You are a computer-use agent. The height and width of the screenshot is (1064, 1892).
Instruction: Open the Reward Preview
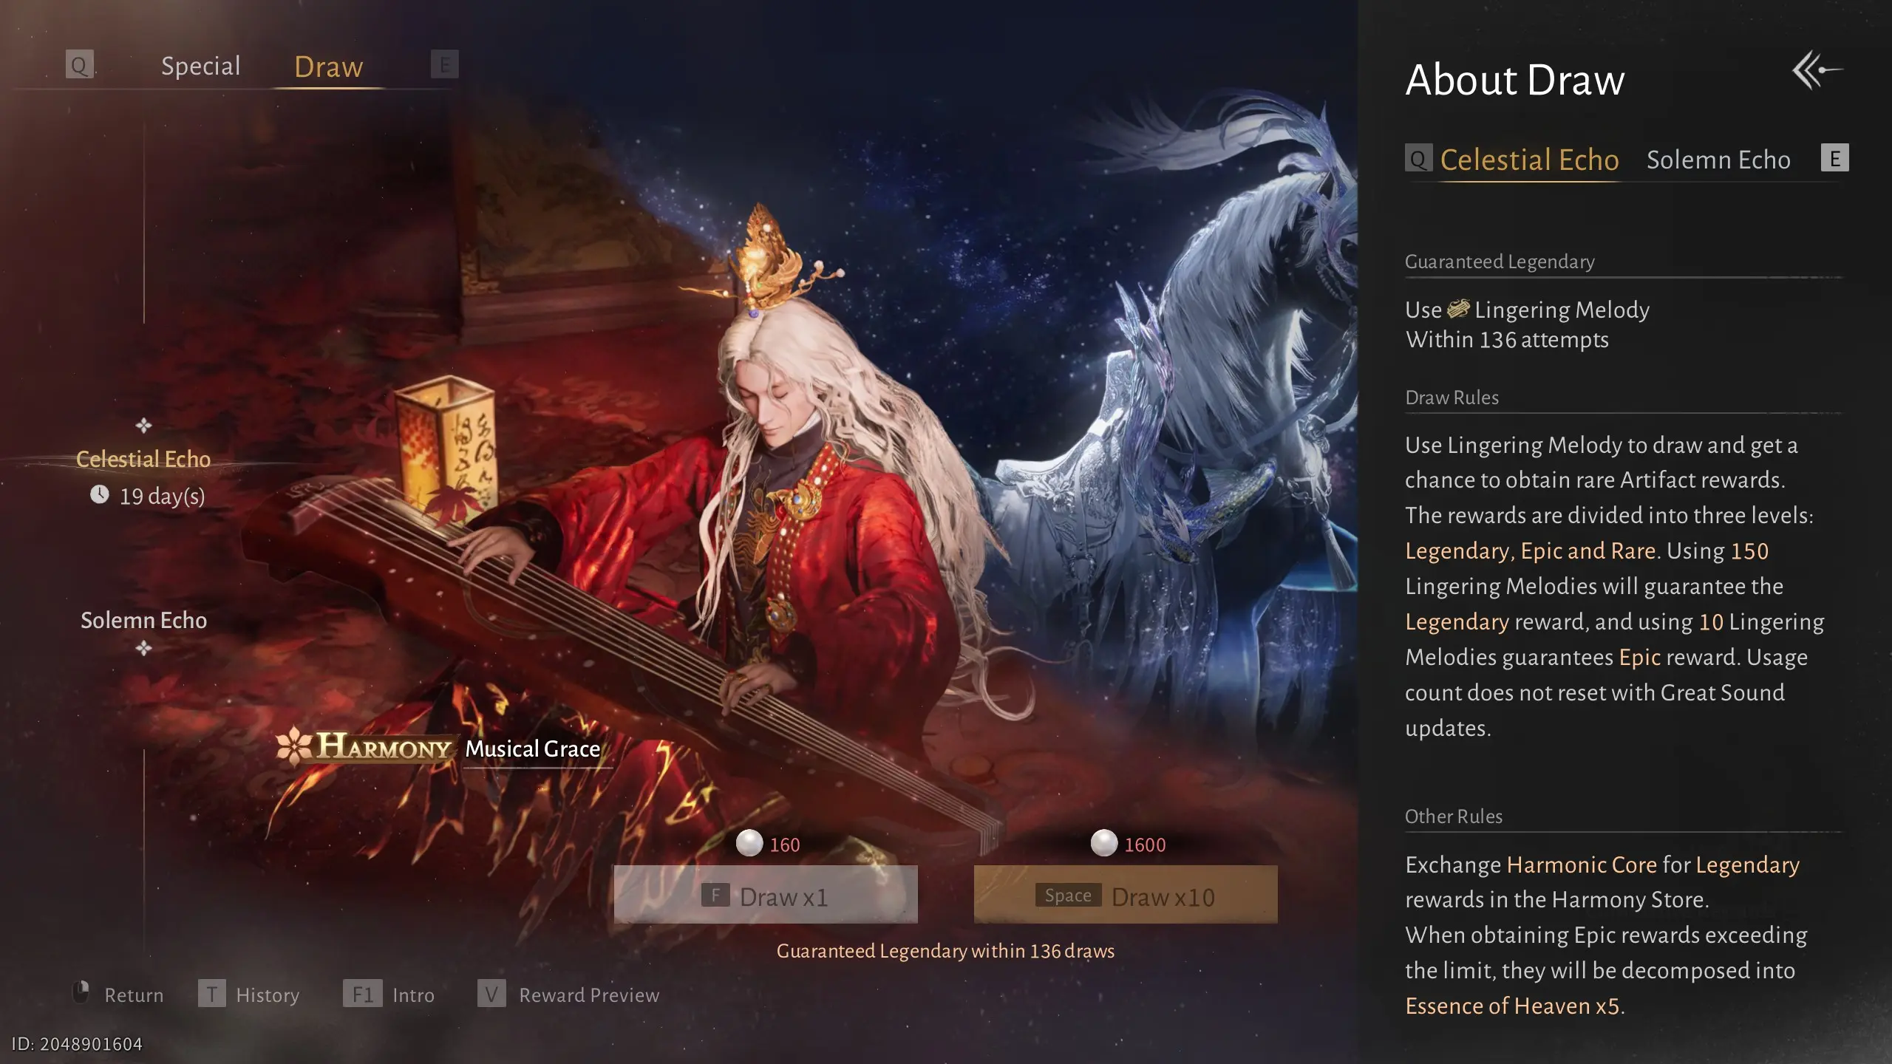pyautogui.click(x=568, y=995)
